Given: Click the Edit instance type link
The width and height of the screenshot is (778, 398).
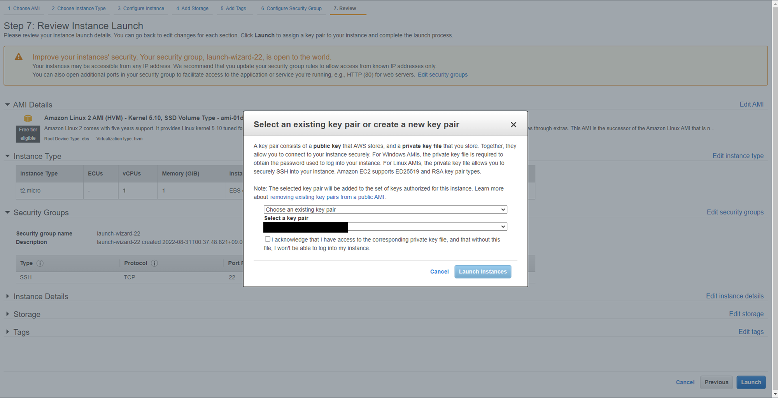Looking at the screenshot, I should click(x=738, y=156).
